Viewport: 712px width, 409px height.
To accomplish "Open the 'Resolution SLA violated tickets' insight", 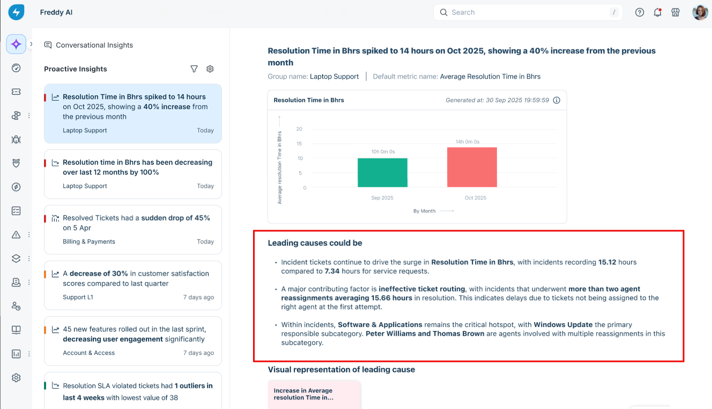I will pyautogui.click(x=133, y=391).
